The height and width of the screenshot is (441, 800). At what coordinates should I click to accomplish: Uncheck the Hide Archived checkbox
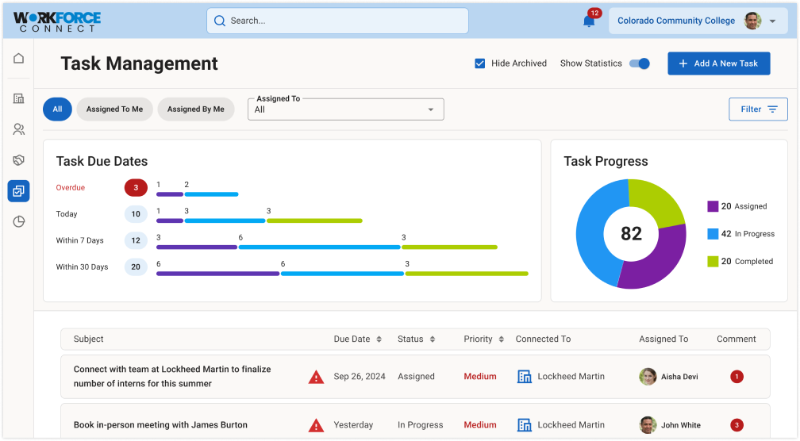pyautogui.click(x=480, y=63)
